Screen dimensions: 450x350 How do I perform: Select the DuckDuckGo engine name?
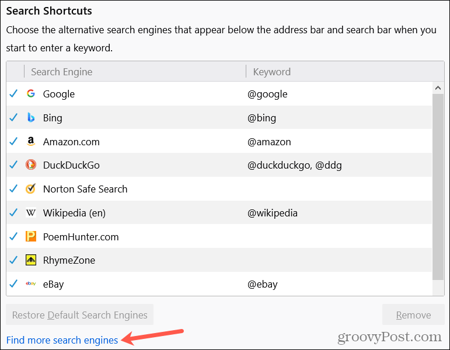pos(71,165)
